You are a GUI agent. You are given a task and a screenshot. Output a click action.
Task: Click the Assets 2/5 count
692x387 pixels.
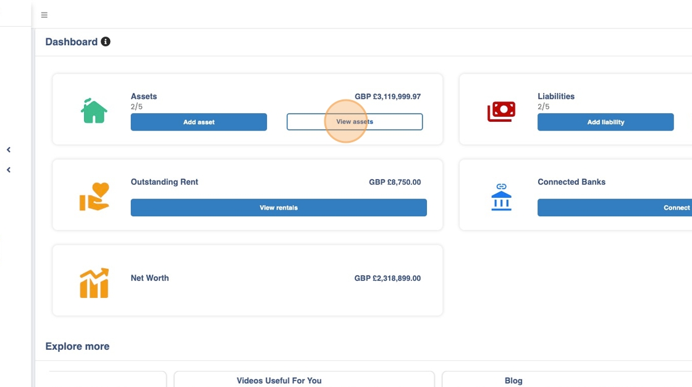tap(137, 106)
